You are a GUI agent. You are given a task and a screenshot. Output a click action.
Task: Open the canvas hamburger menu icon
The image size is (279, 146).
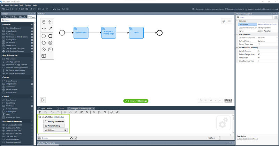pyautogui.click(x=229, y=21)
